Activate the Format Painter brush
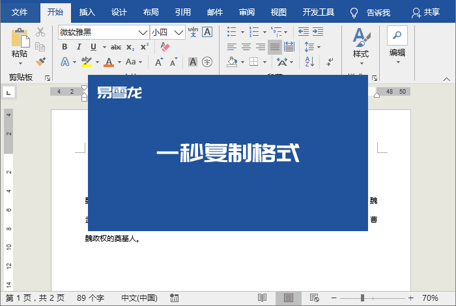The image size is (456, 306). pos(40,62)
